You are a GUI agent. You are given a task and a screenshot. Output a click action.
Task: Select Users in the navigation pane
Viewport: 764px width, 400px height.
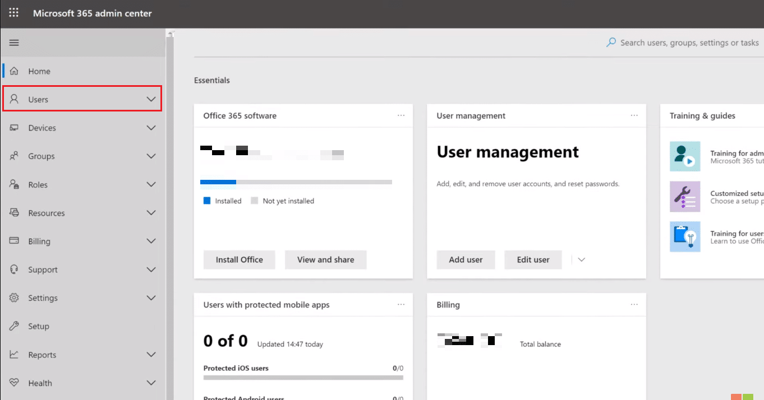[83, 99]
